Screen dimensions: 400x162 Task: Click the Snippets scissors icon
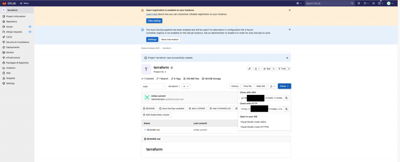[4, 78]
